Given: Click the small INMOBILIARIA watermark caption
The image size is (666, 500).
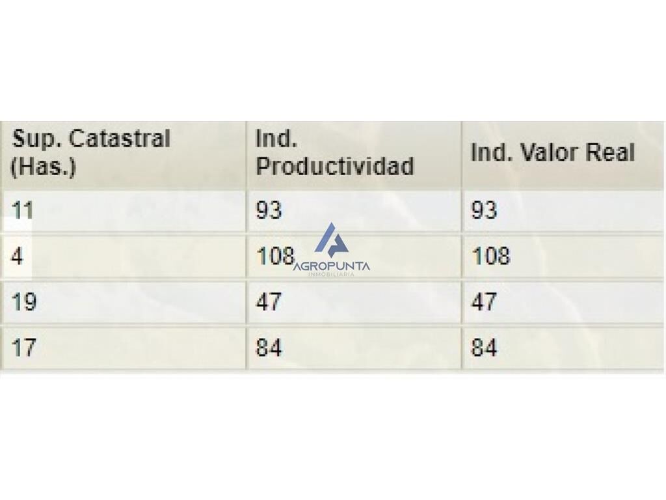Looking at the screenshot, I should pyautogui.click(x=331, y=275).
